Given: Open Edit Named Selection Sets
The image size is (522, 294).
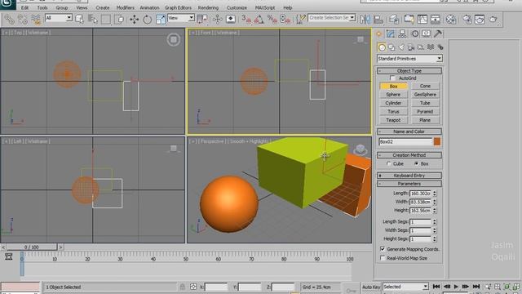Looking at the screenshot, I should point(301,20).
